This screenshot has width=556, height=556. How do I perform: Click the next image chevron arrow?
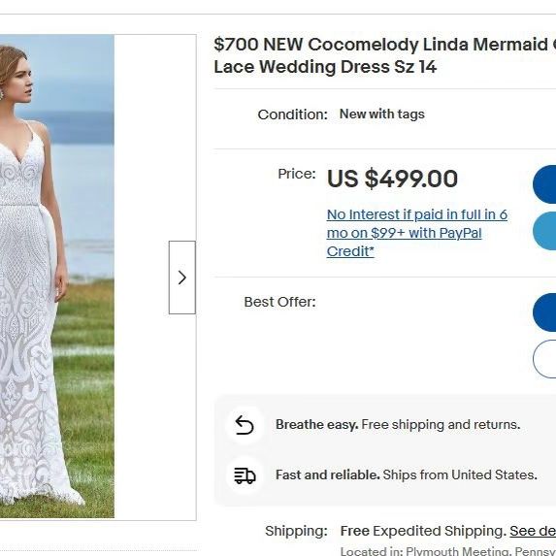(181, 278)
